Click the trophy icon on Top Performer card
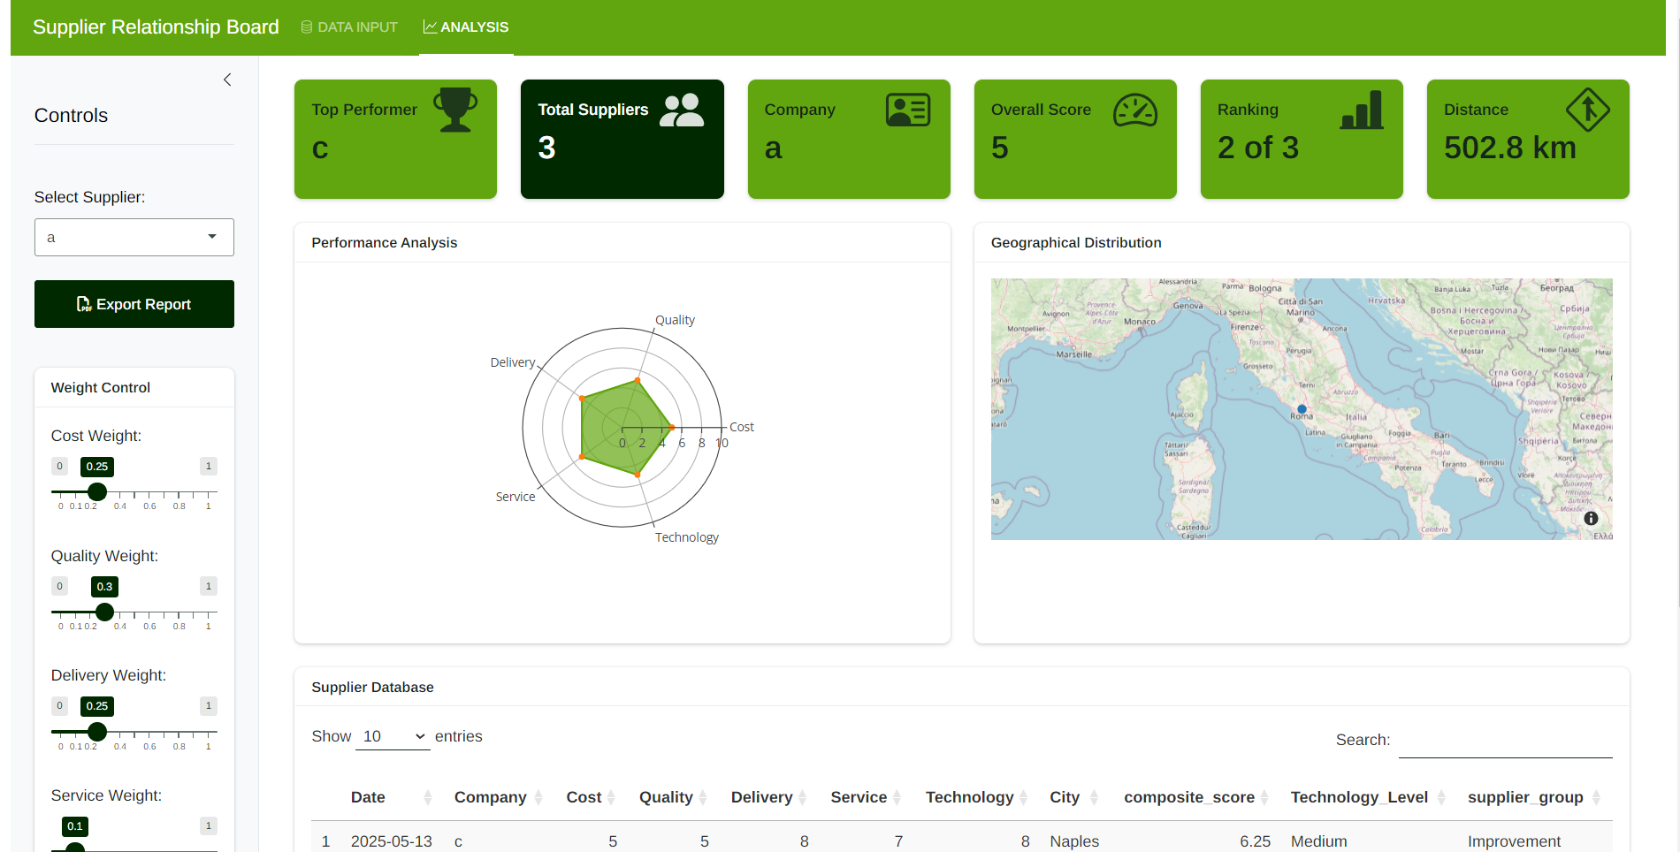 (455, 110)
